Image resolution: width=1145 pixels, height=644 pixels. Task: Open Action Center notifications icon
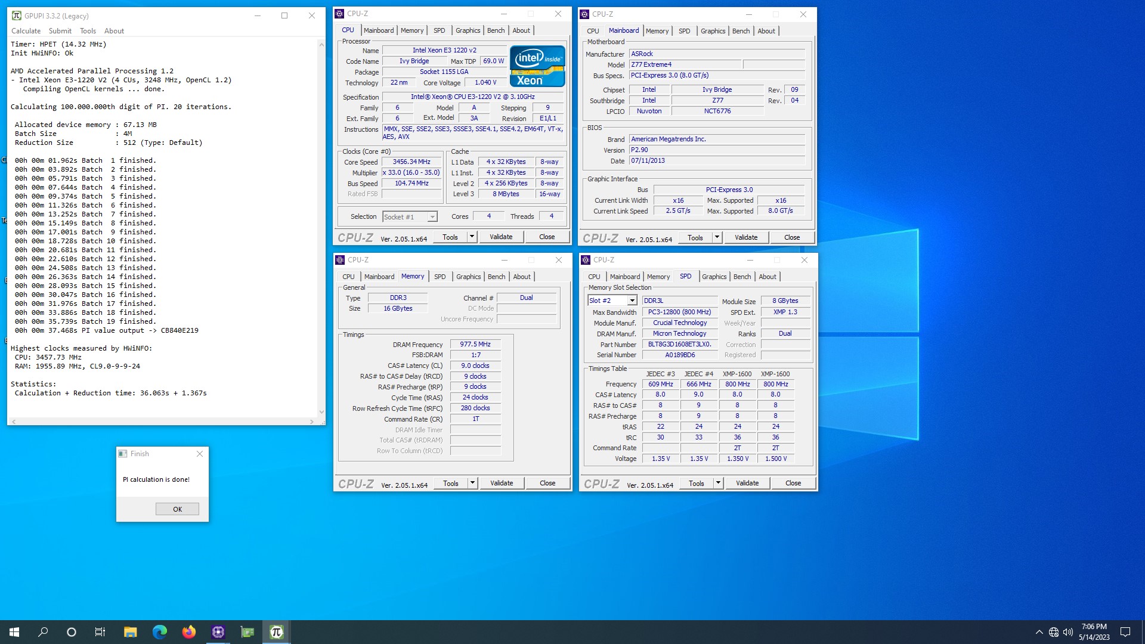[1125, 632]
